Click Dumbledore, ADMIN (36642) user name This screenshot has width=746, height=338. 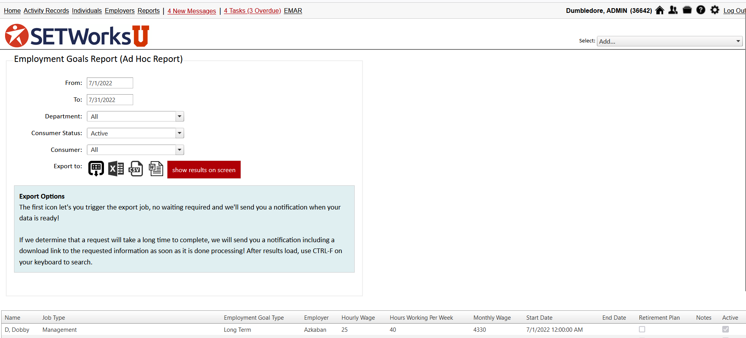click(x=609, y=11)
